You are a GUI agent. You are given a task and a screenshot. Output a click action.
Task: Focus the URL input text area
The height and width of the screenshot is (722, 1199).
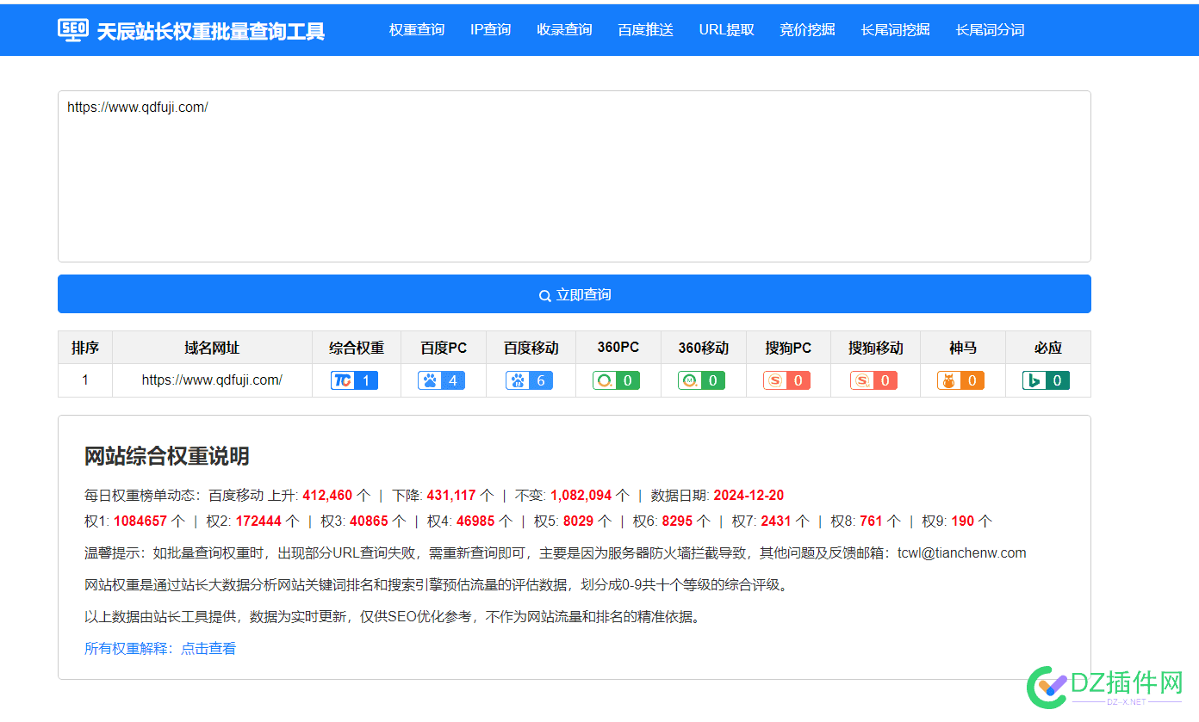575,176
